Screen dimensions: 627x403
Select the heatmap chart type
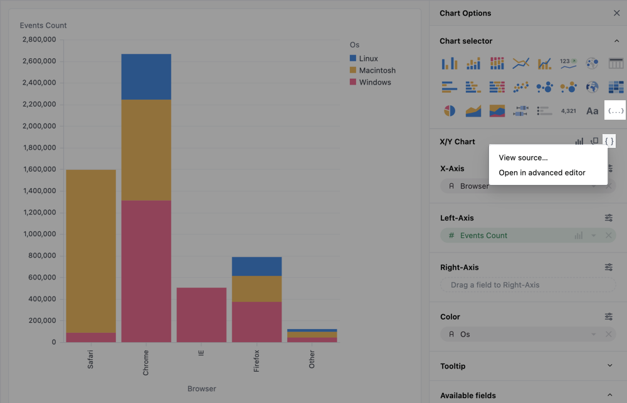point(615,86)
